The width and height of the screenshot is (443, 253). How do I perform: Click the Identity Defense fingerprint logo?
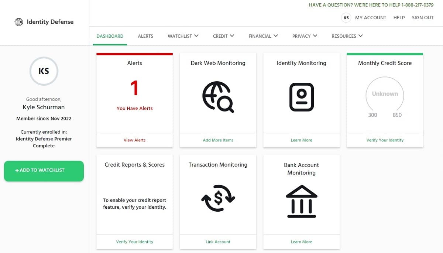(18, 22)
